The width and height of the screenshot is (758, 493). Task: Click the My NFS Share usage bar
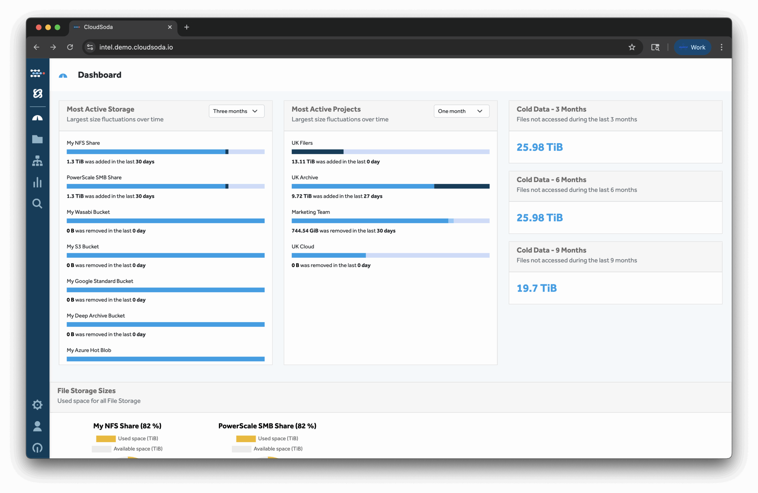(x=165, y=152)
